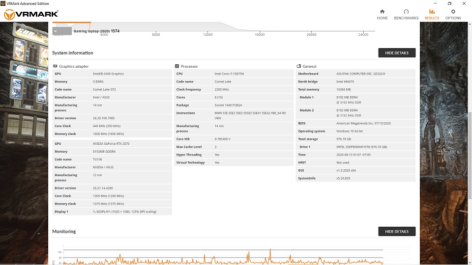Screen dimensions: 472x265
Task: Select GUI version v1.3.2020 s64
Action: pyautogui.click(x=346, y=170)
